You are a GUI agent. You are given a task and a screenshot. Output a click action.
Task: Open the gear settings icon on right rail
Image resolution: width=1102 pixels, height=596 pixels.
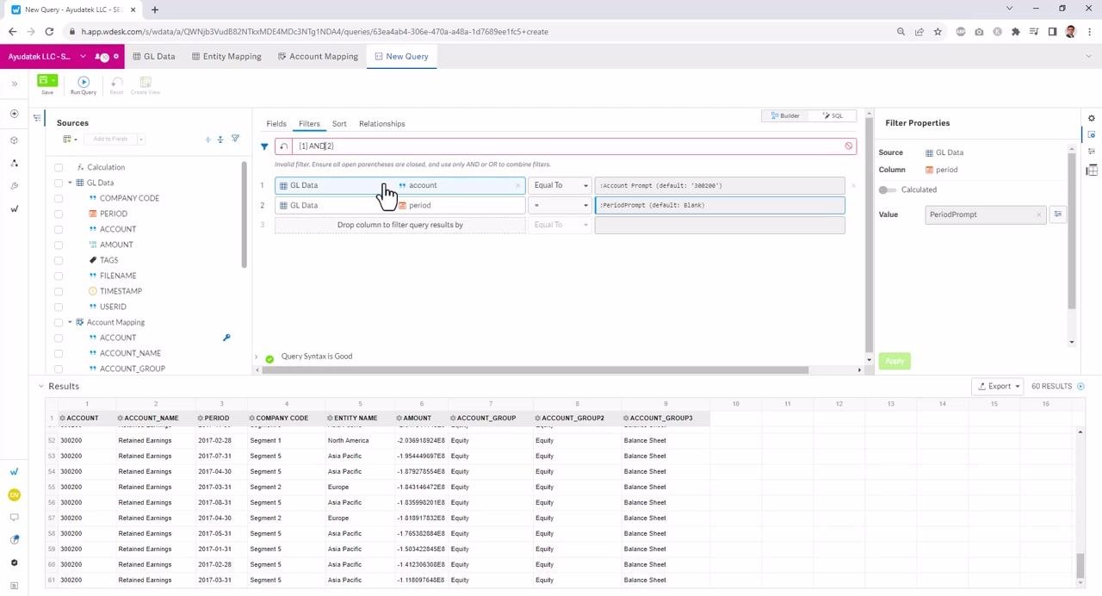click(1092, 118)
